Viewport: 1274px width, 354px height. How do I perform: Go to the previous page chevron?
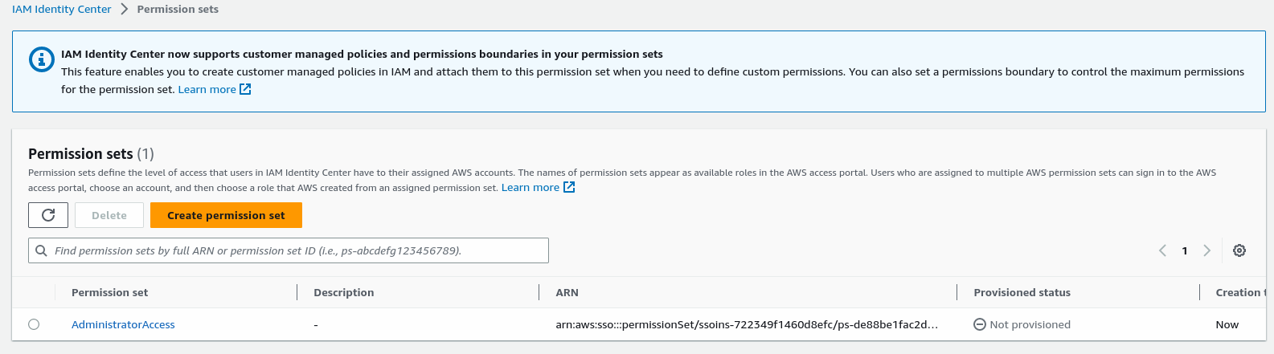(1162, 250)
